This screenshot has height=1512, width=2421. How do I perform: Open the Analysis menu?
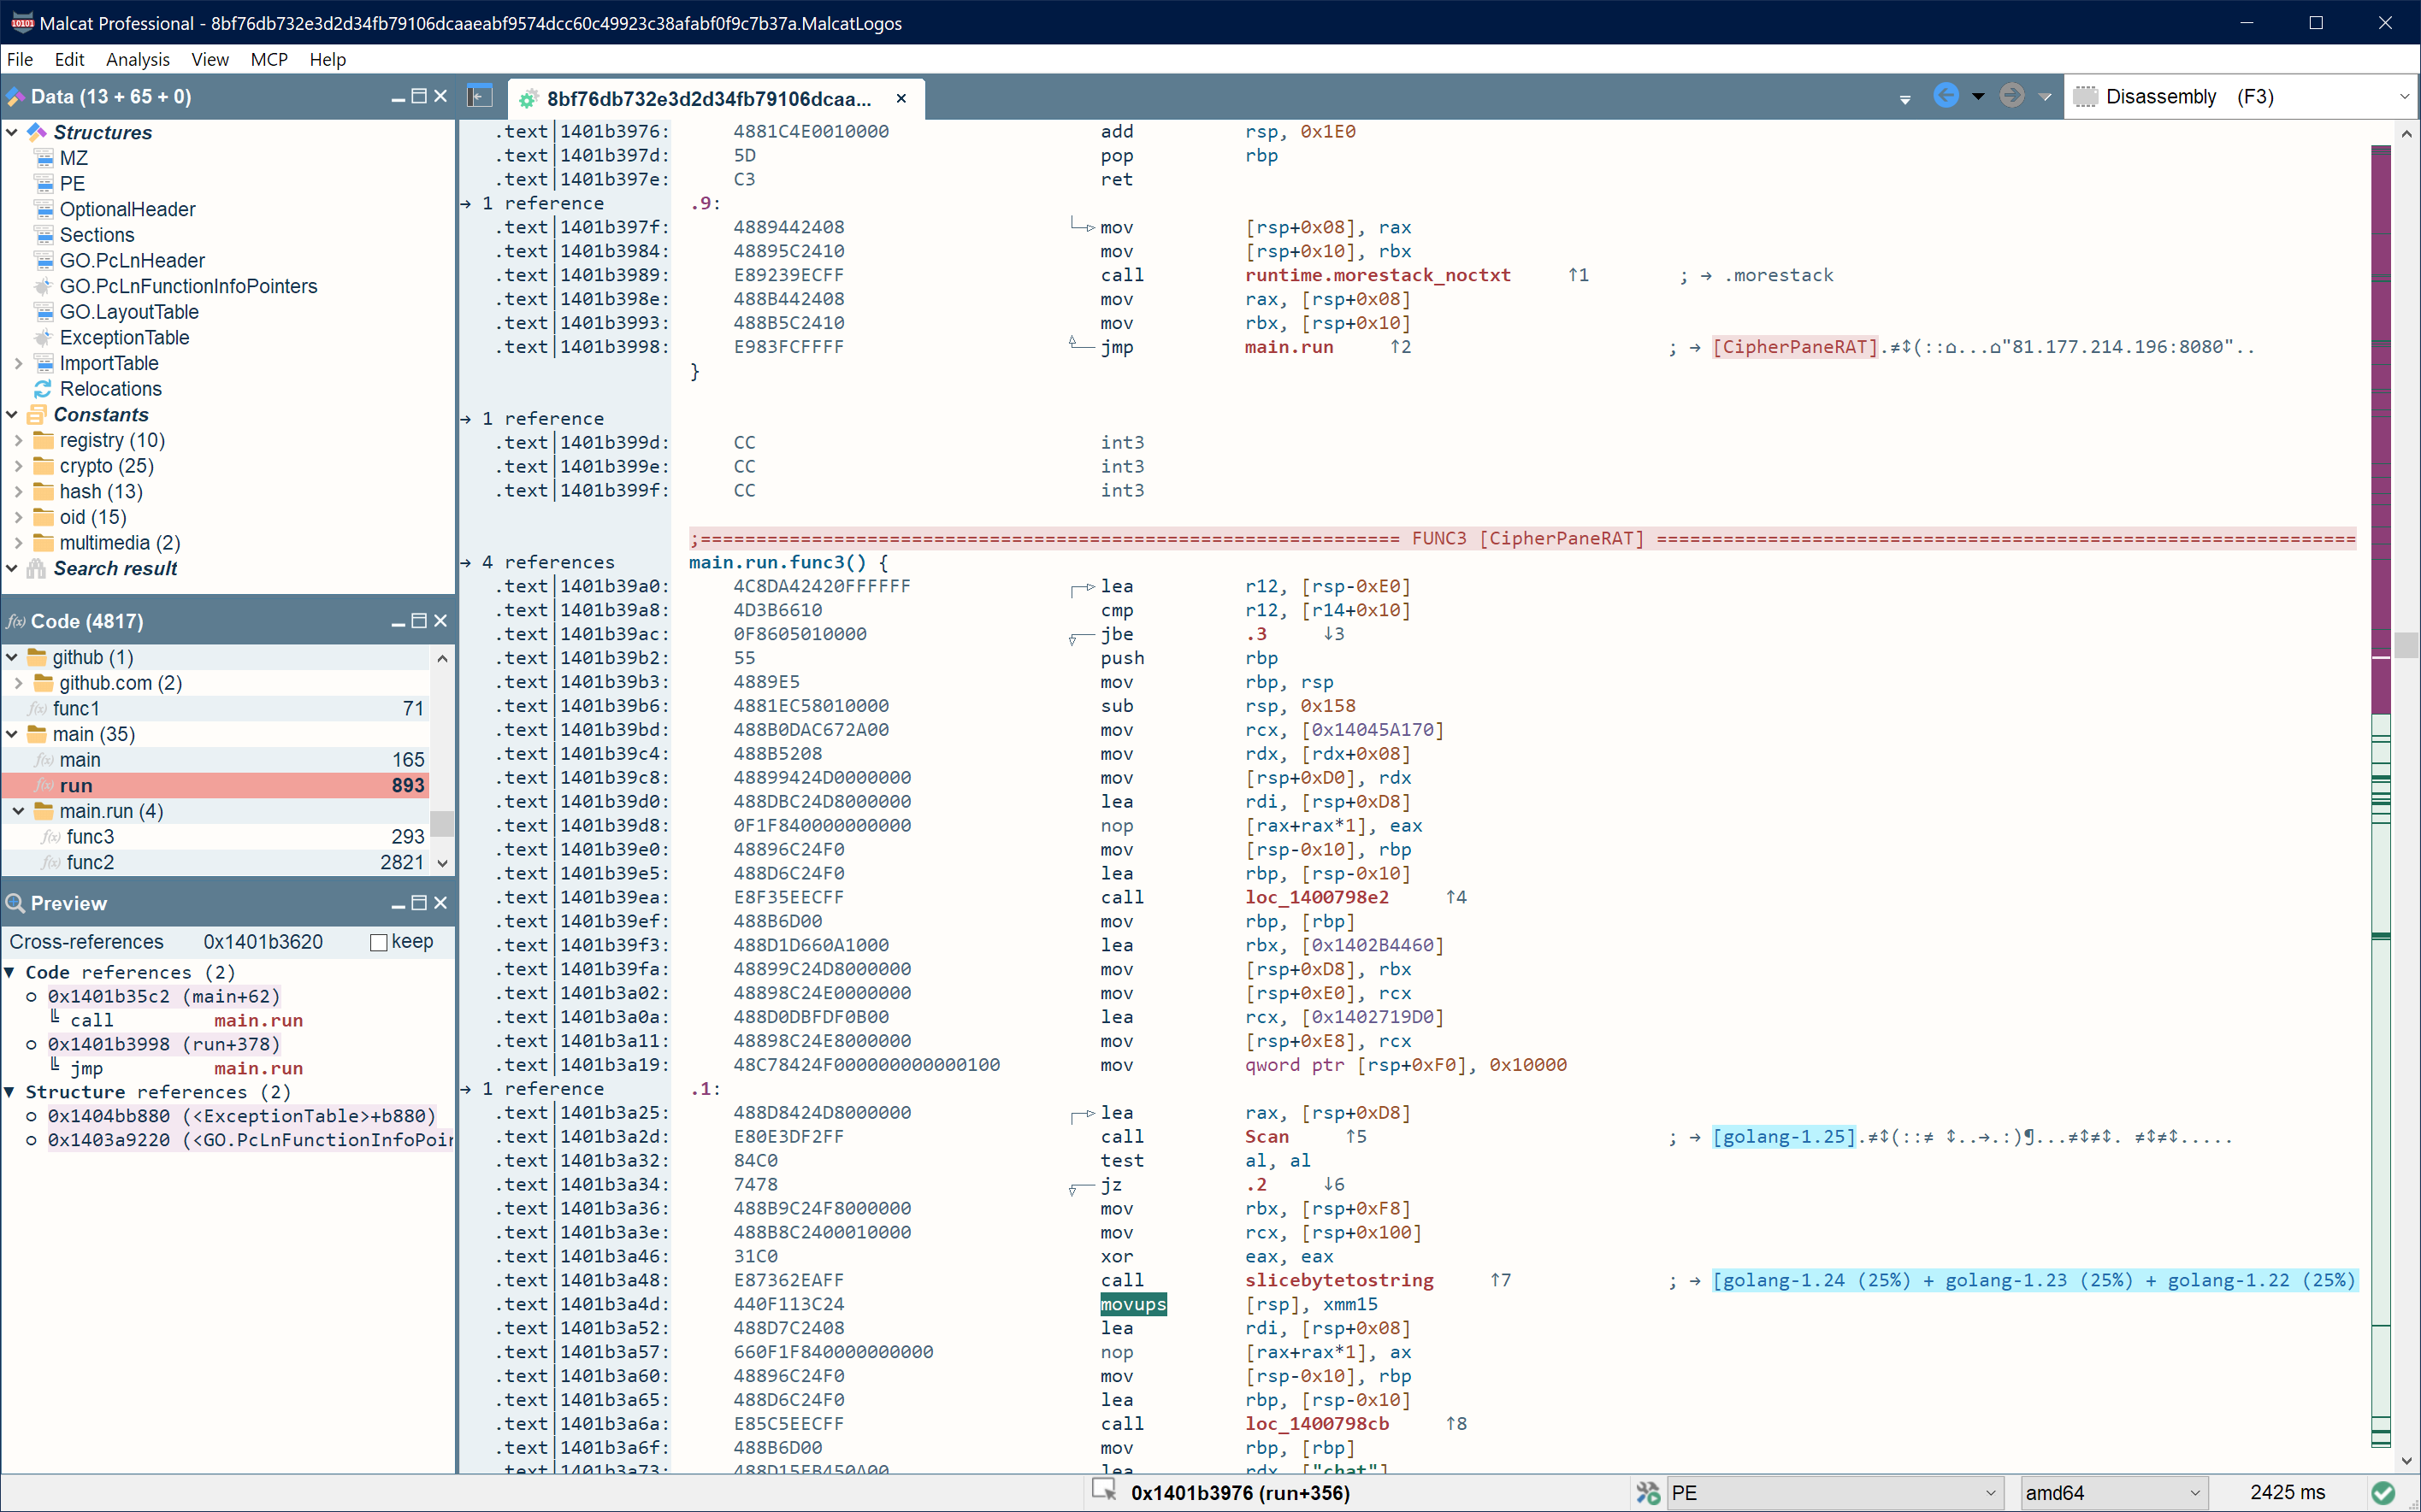(x=138, y=59)
